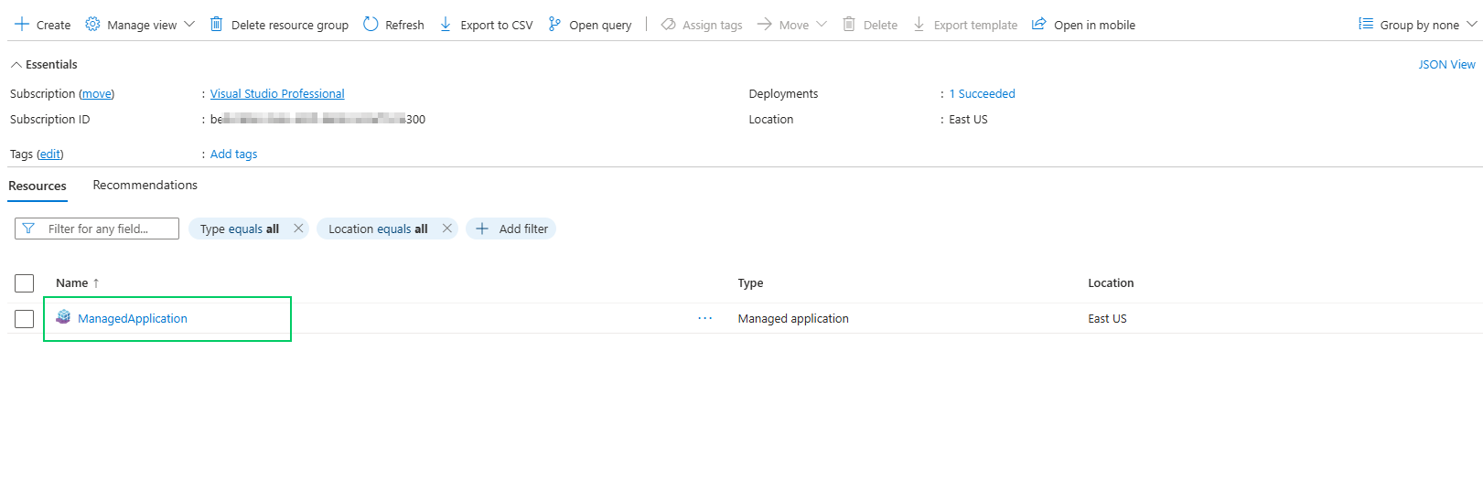
Task: Open the Group by none dropdown
Action: (x=1417, y=25)
